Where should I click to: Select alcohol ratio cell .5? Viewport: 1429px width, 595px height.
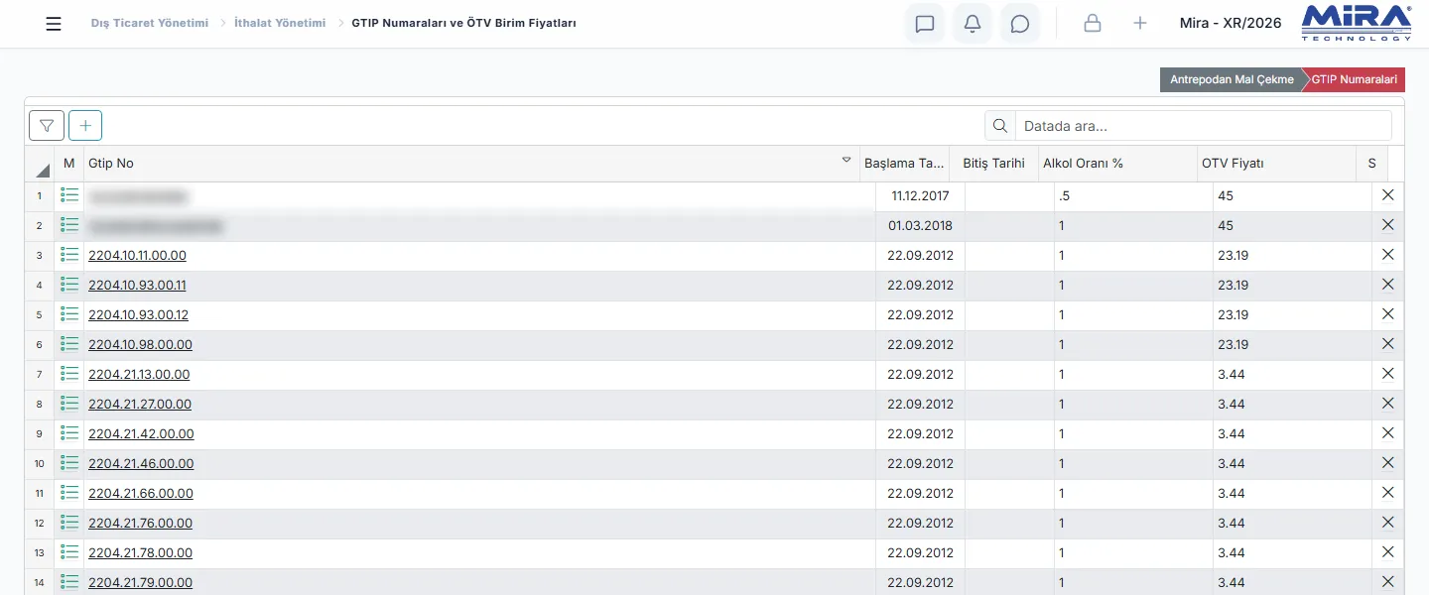tap(1133, 196)
